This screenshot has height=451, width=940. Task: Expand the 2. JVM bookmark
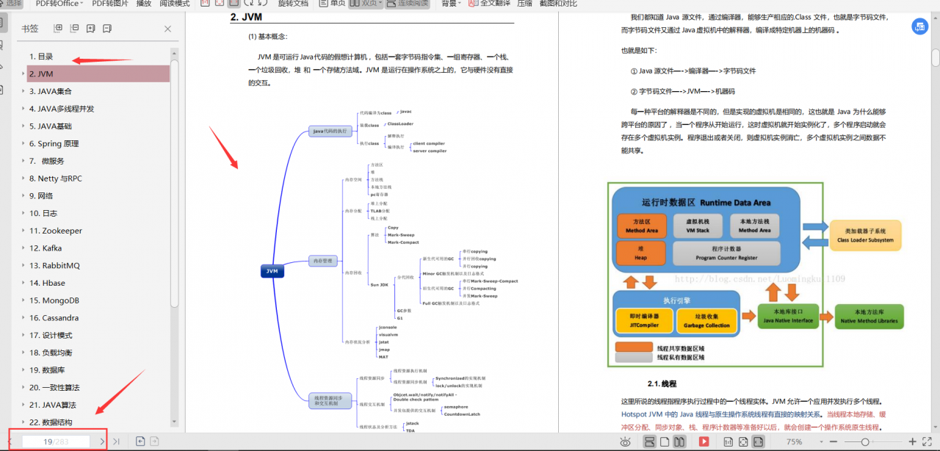(23, 74)
